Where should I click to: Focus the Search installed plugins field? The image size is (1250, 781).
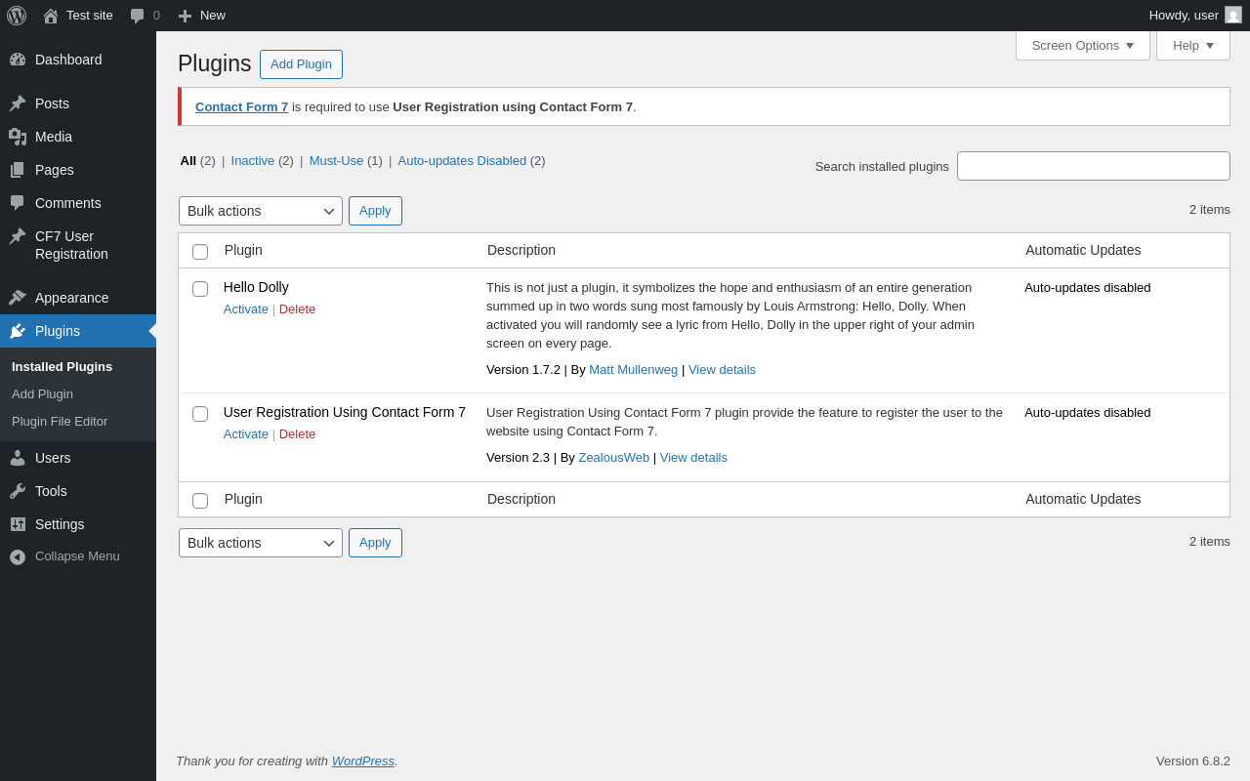pos(1093,166)
